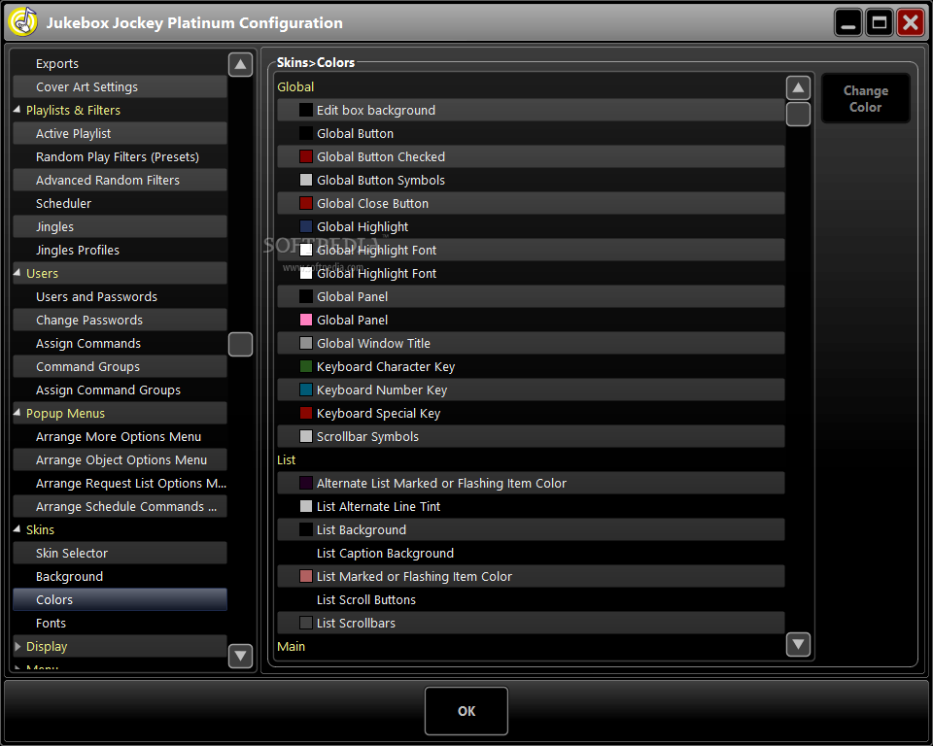The height and width of the screenshot is (746, 933).
Task: Click the colors list scrollbar thumb
Action: [798, 115]
